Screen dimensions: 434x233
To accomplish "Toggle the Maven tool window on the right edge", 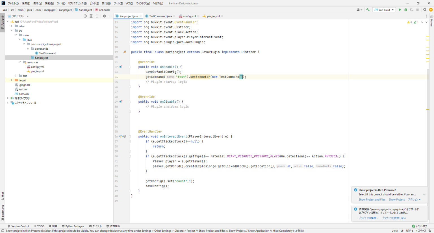I will click(x=431, y=21).
